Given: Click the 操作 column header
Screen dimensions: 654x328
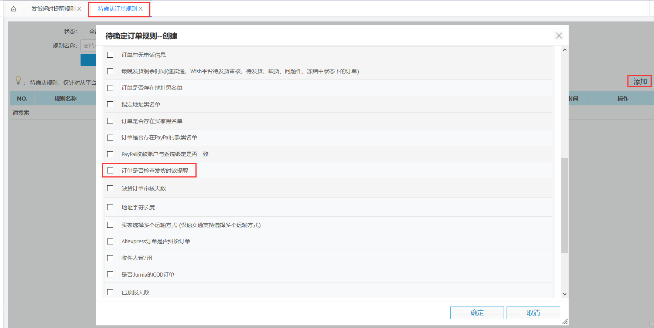Looking at the screenshot, I should (623, 99).
